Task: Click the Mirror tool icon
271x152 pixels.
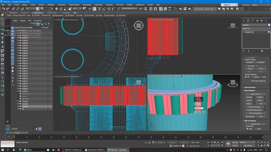Action: (x=141, y=9)
